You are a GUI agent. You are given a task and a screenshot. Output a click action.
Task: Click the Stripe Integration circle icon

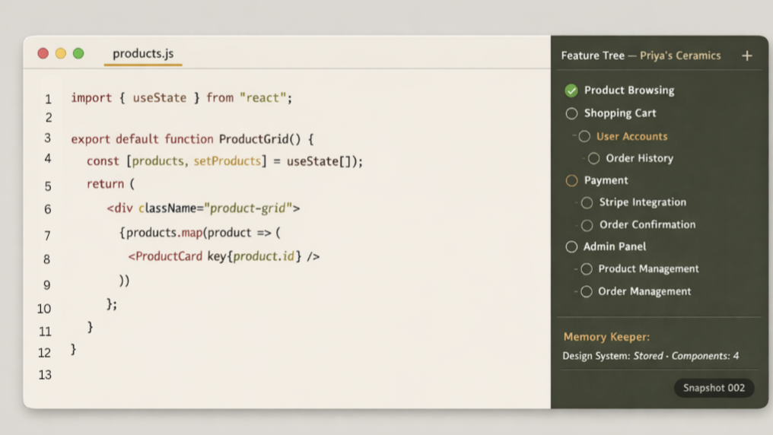(x=587, y=202)
